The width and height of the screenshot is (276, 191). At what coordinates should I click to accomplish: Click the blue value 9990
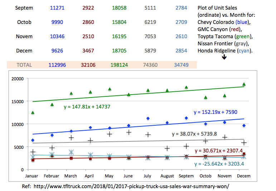[x=57, y=22]
